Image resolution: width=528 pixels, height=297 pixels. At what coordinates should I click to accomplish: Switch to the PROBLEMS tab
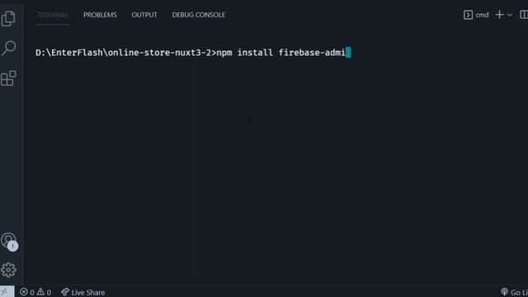pyautogui.click(x=100, y=15)
